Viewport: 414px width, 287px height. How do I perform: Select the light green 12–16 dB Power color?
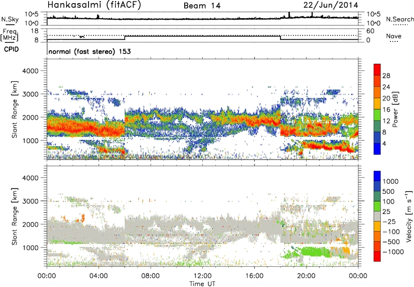pyautogui.click(x=377, y=115)
